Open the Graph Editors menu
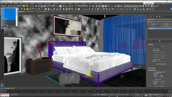This screenshot has width=172, height=97. [48, 4]
